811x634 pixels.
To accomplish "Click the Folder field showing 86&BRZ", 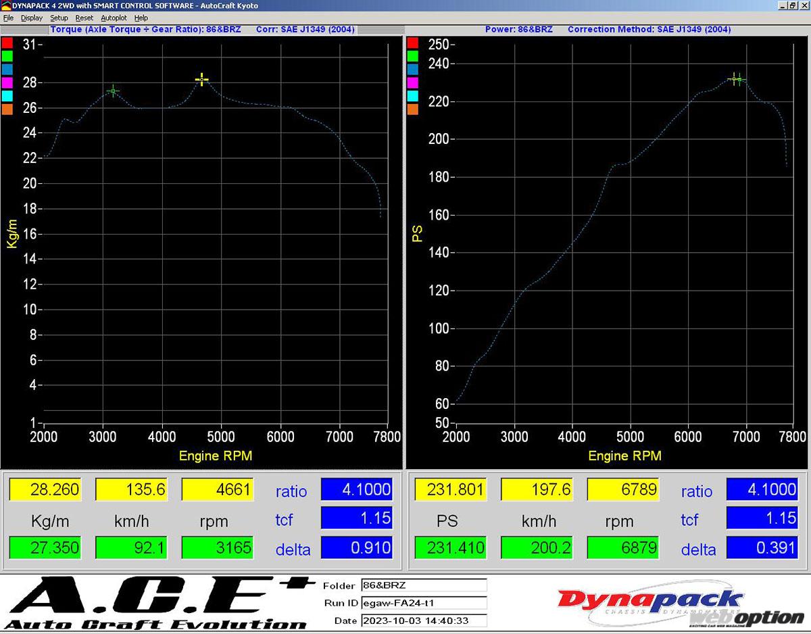I will tap(424, 585).
